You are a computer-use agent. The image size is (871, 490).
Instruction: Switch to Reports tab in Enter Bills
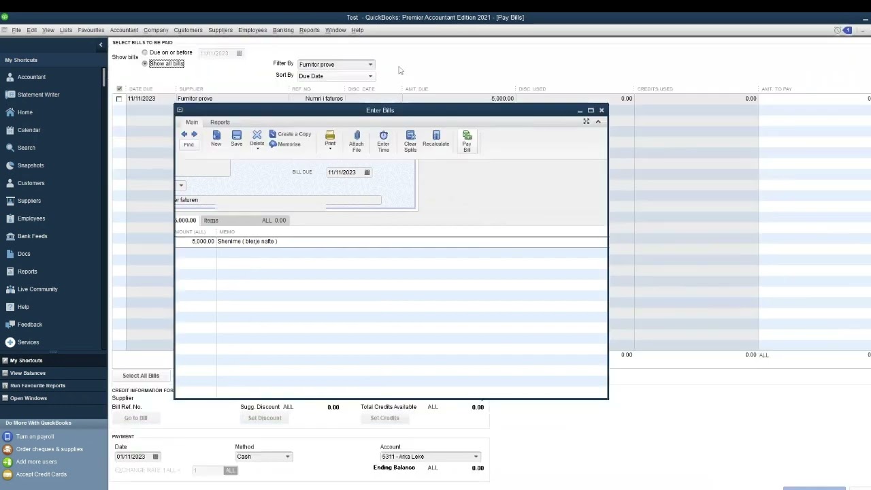coord(220,122)
